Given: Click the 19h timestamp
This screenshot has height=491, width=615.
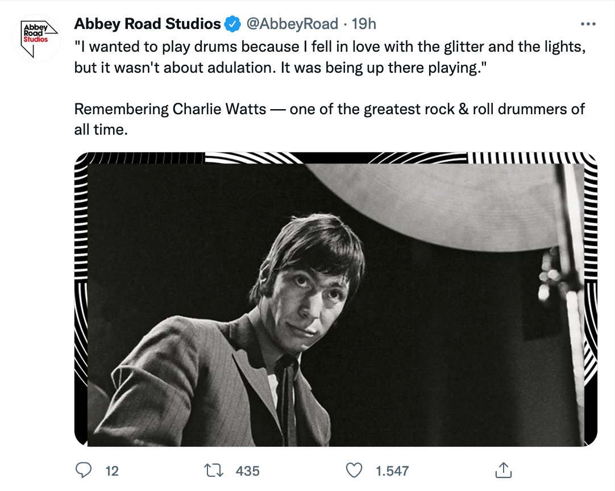Looking at the screenshot, I should click(x=364, y=24).
